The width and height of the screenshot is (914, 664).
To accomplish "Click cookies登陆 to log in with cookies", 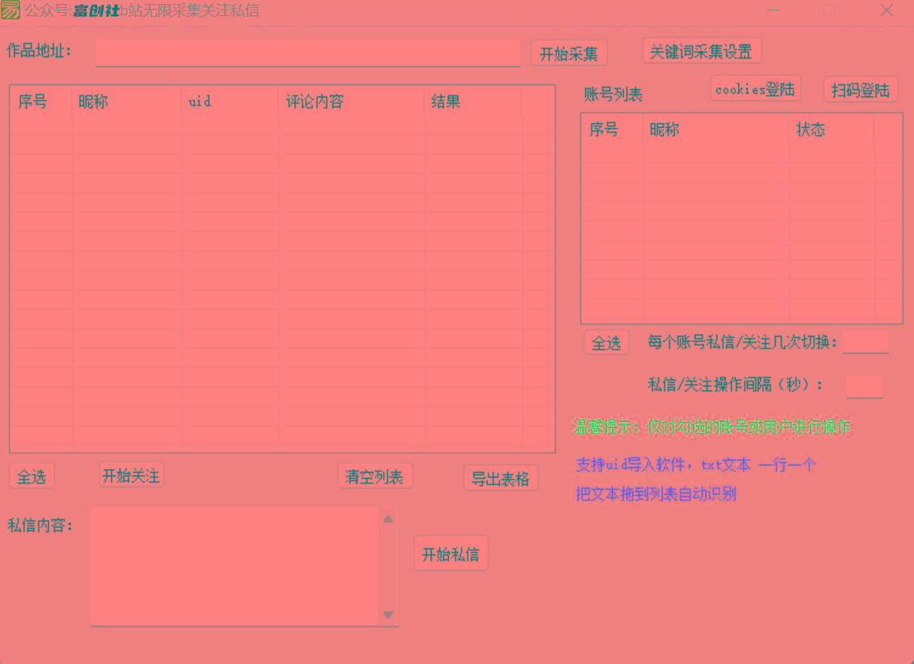I will pyautogui.click(x=754, y=89).
